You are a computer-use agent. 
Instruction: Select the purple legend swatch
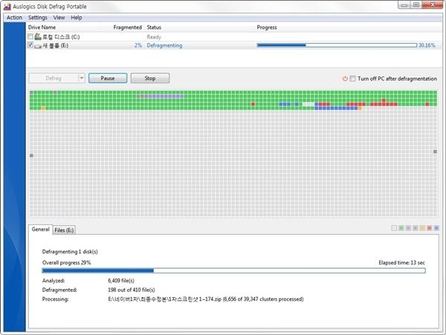pos(408,228)
